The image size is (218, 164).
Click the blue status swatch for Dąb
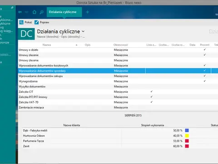pos(187,130)
